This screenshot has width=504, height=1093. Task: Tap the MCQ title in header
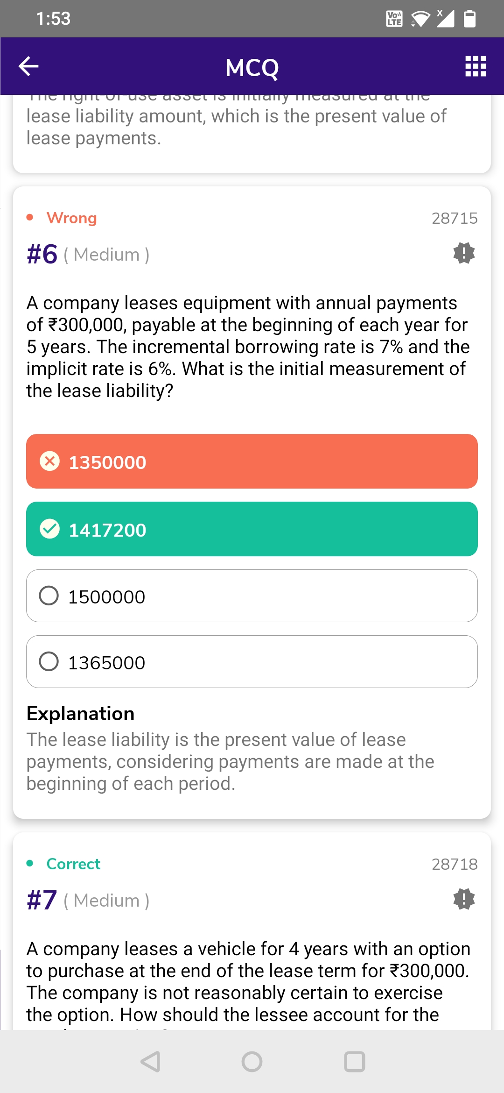click(x=252, y=67)
